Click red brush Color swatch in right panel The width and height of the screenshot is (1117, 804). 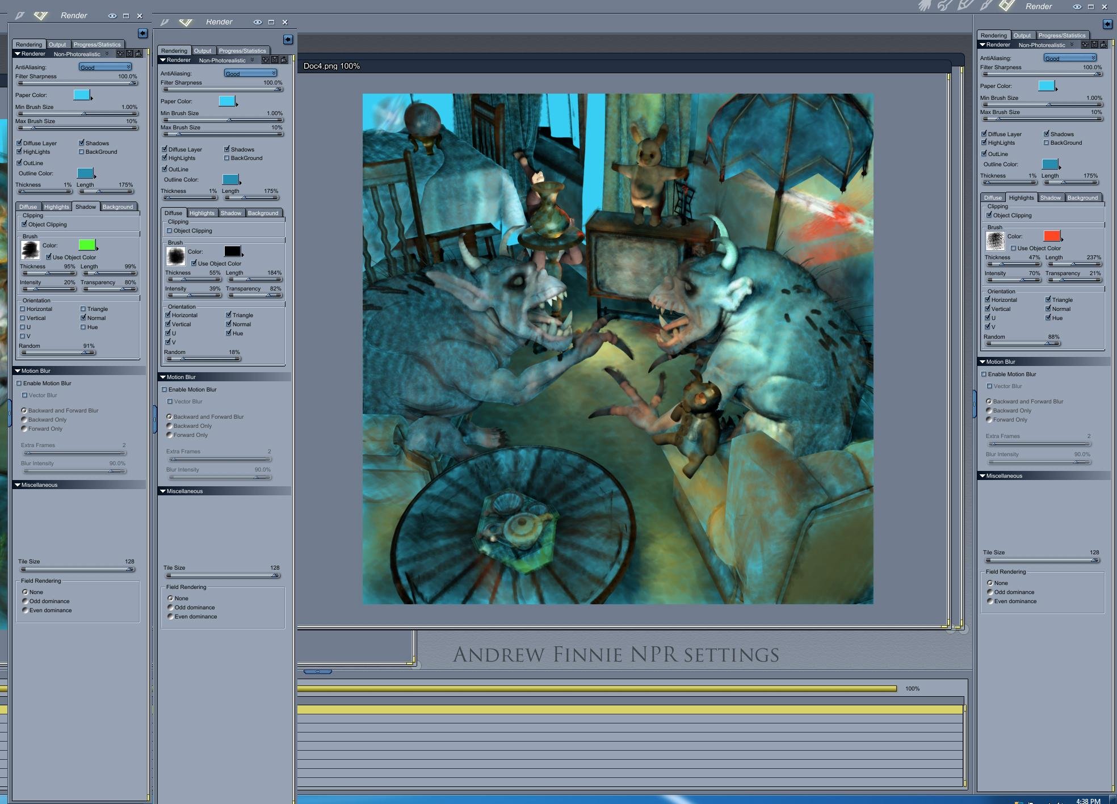pyautogui.click(x=1052, y=236)
